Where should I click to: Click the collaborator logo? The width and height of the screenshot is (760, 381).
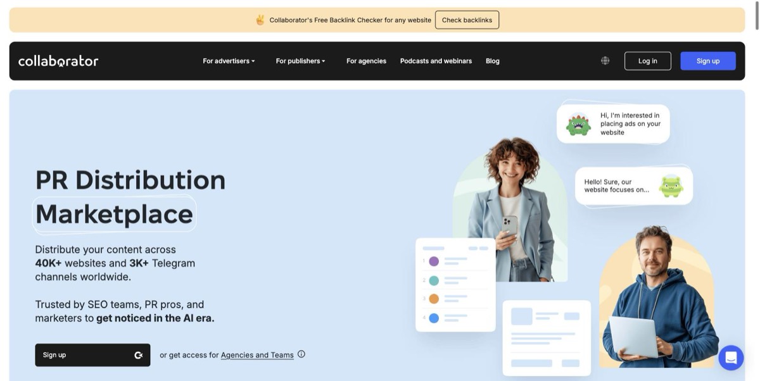tap(58, 61)
